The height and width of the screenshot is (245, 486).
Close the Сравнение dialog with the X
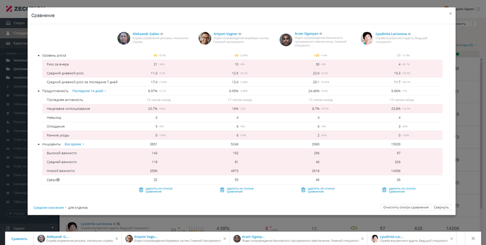(450, 13)
